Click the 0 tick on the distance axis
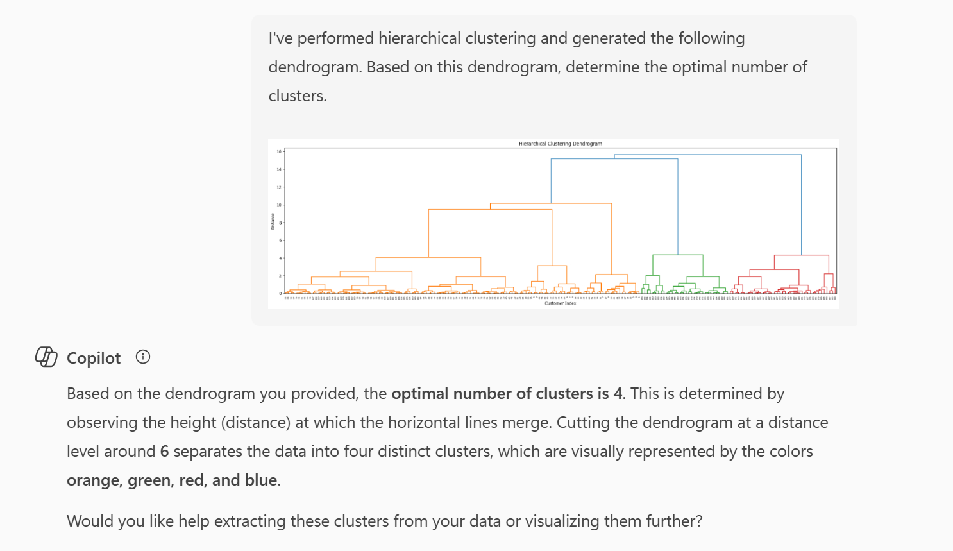The height and width of the screenshot is (551, 953). click(280, 293)
